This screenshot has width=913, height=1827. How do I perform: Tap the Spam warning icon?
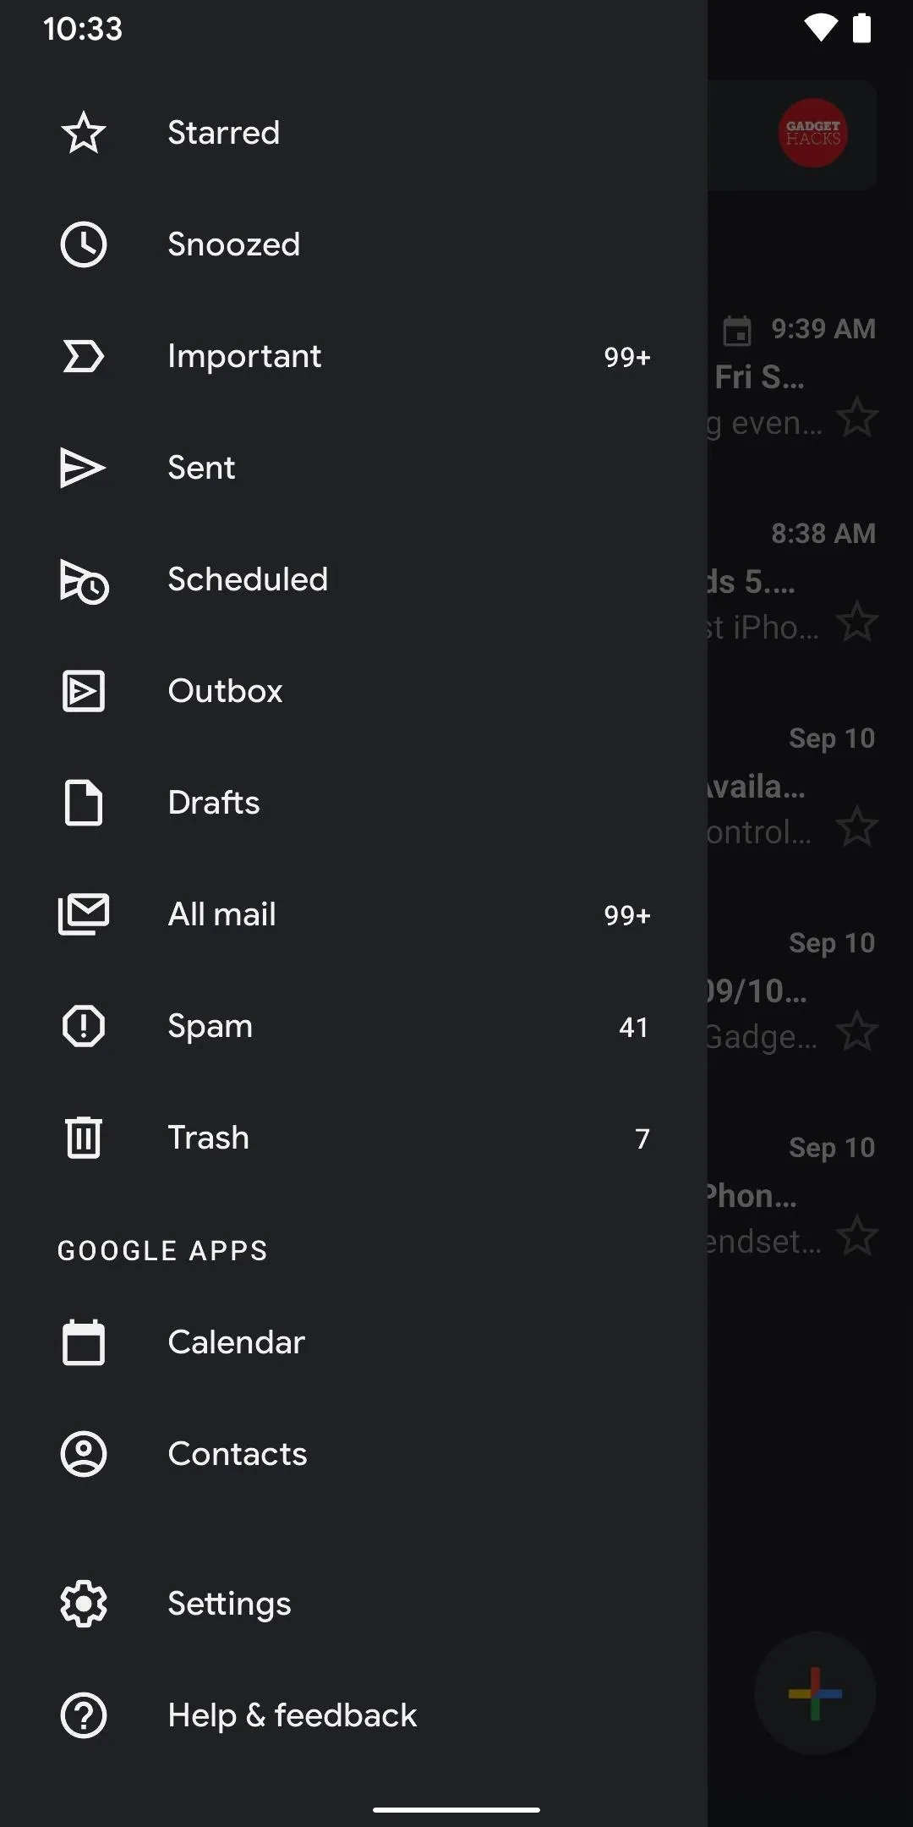pyautogui.click(x=84, y=1026)
